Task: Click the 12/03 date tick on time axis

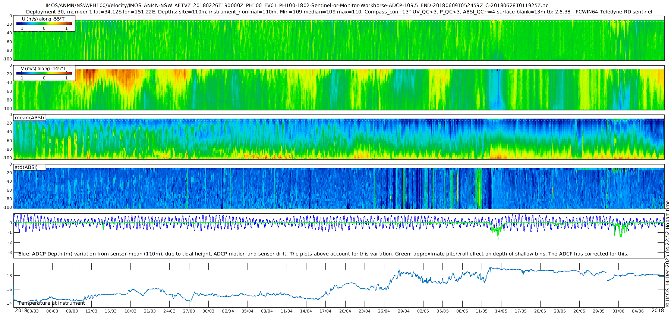Action: tap(91, 311)
